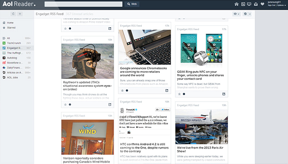This screenshot has height=164, width=288.
Task: Open GEAK Ring puts NFC article title
Action: click(x=200, y=75)
